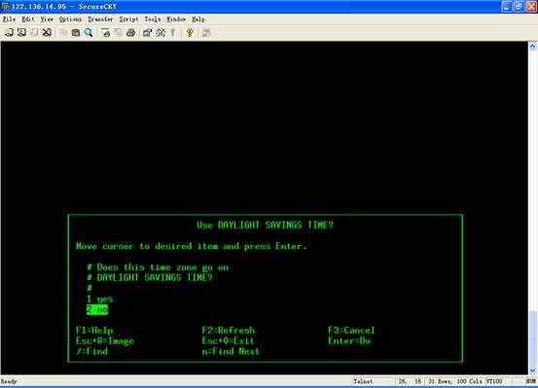Screen dimensions: 538x388
Task: Click the scrollbar up arrow
Action: 533,46
